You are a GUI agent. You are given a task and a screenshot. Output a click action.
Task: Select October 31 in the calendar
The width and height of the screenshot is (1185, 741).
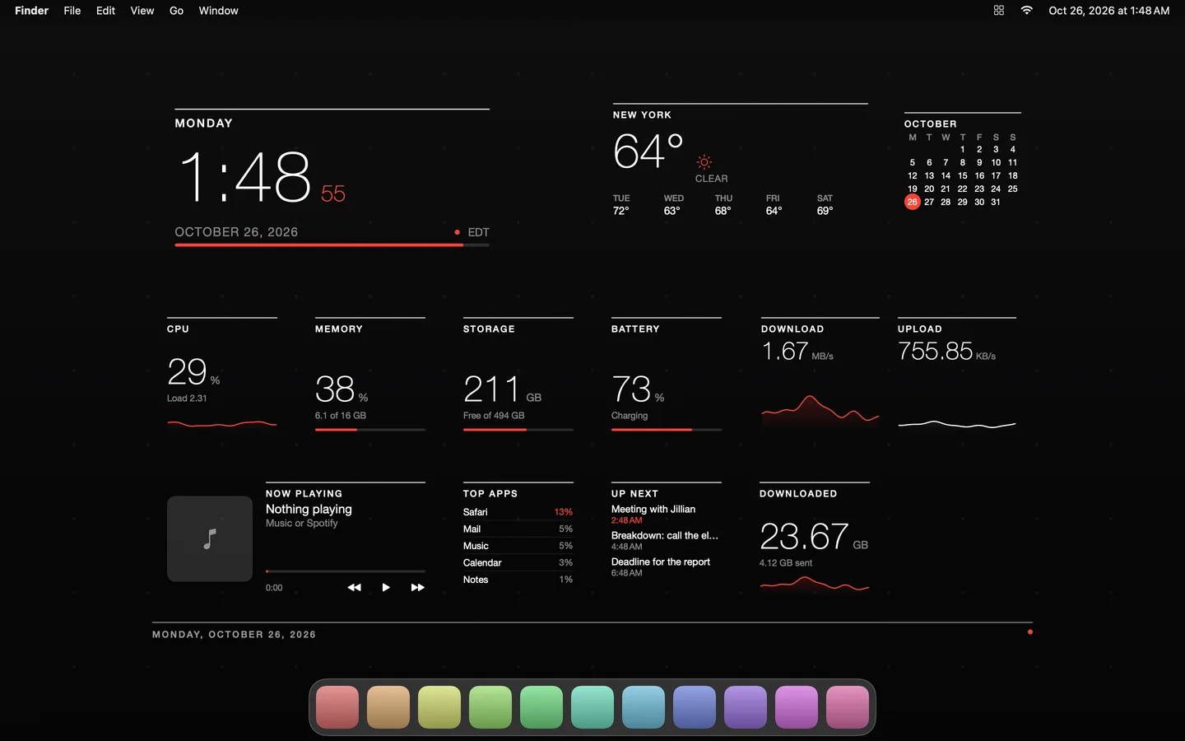click(x=996, y=202)
